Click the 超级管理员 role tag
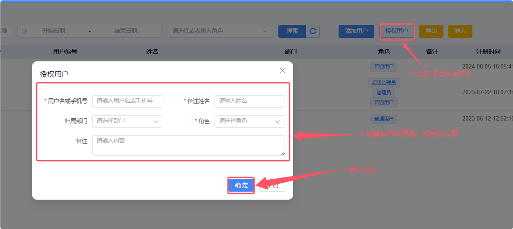The width and height of the screenshot is (513, 229). point(384,83)
